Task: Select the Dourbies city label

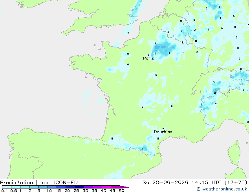Action: point(163,132)
